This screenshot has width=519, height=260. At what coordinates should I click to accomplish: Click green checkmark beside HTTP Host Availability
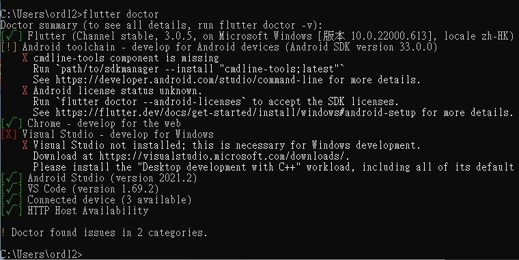coord(11,210)
